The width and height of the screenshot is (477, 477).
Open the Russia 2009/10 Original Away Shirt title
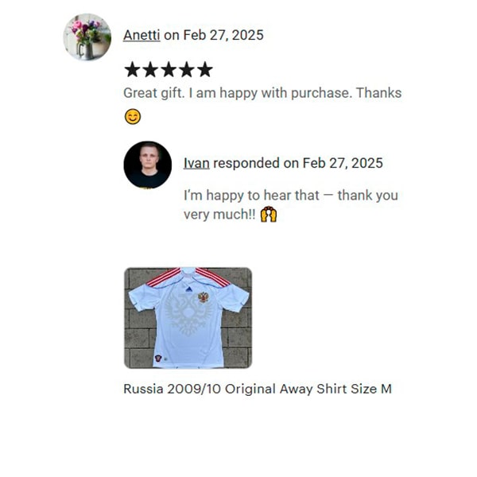pyautogui.click(x=258, y=389)
